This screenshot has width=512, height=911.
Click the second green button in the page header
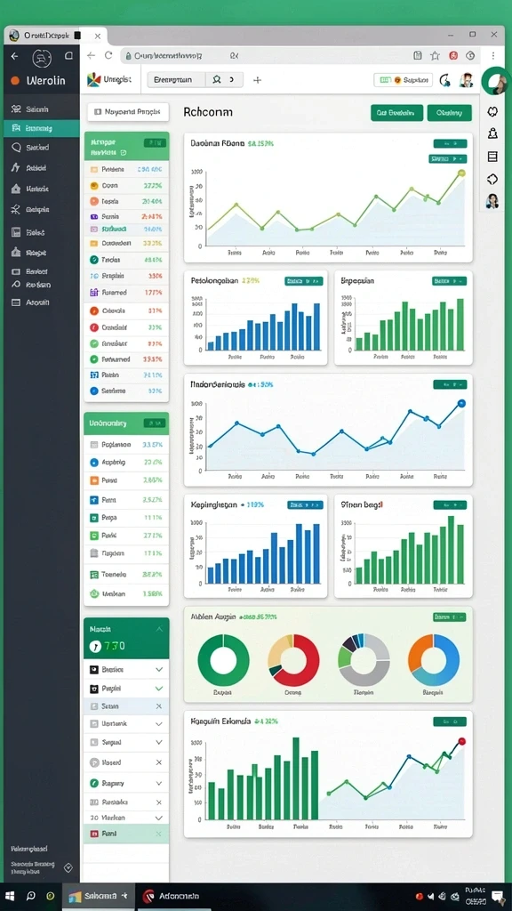[449, 113]
